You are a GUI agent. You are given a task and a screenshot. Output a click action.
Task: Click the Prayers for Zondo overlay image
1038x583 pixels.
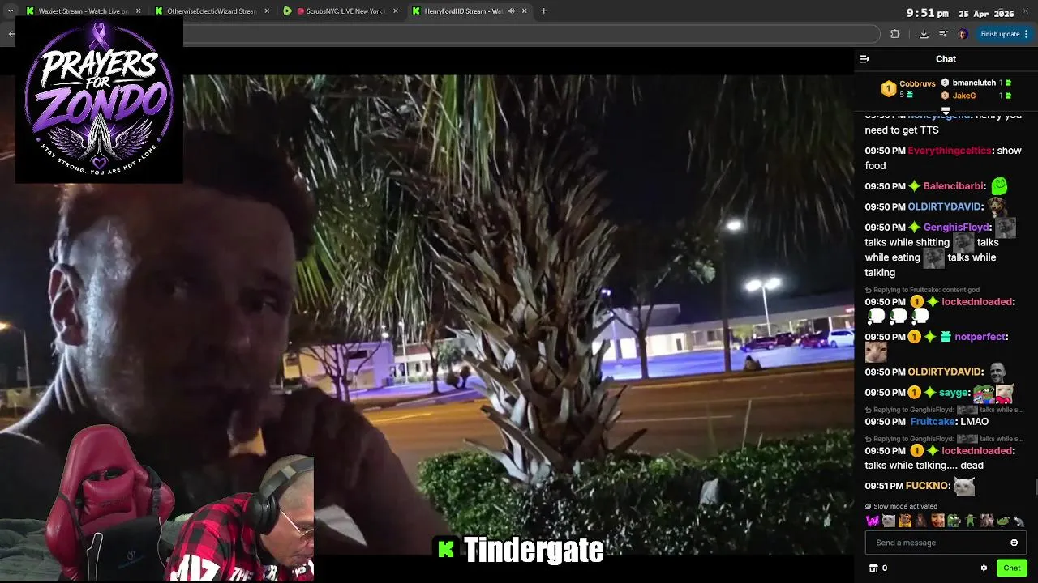point(99,100)
